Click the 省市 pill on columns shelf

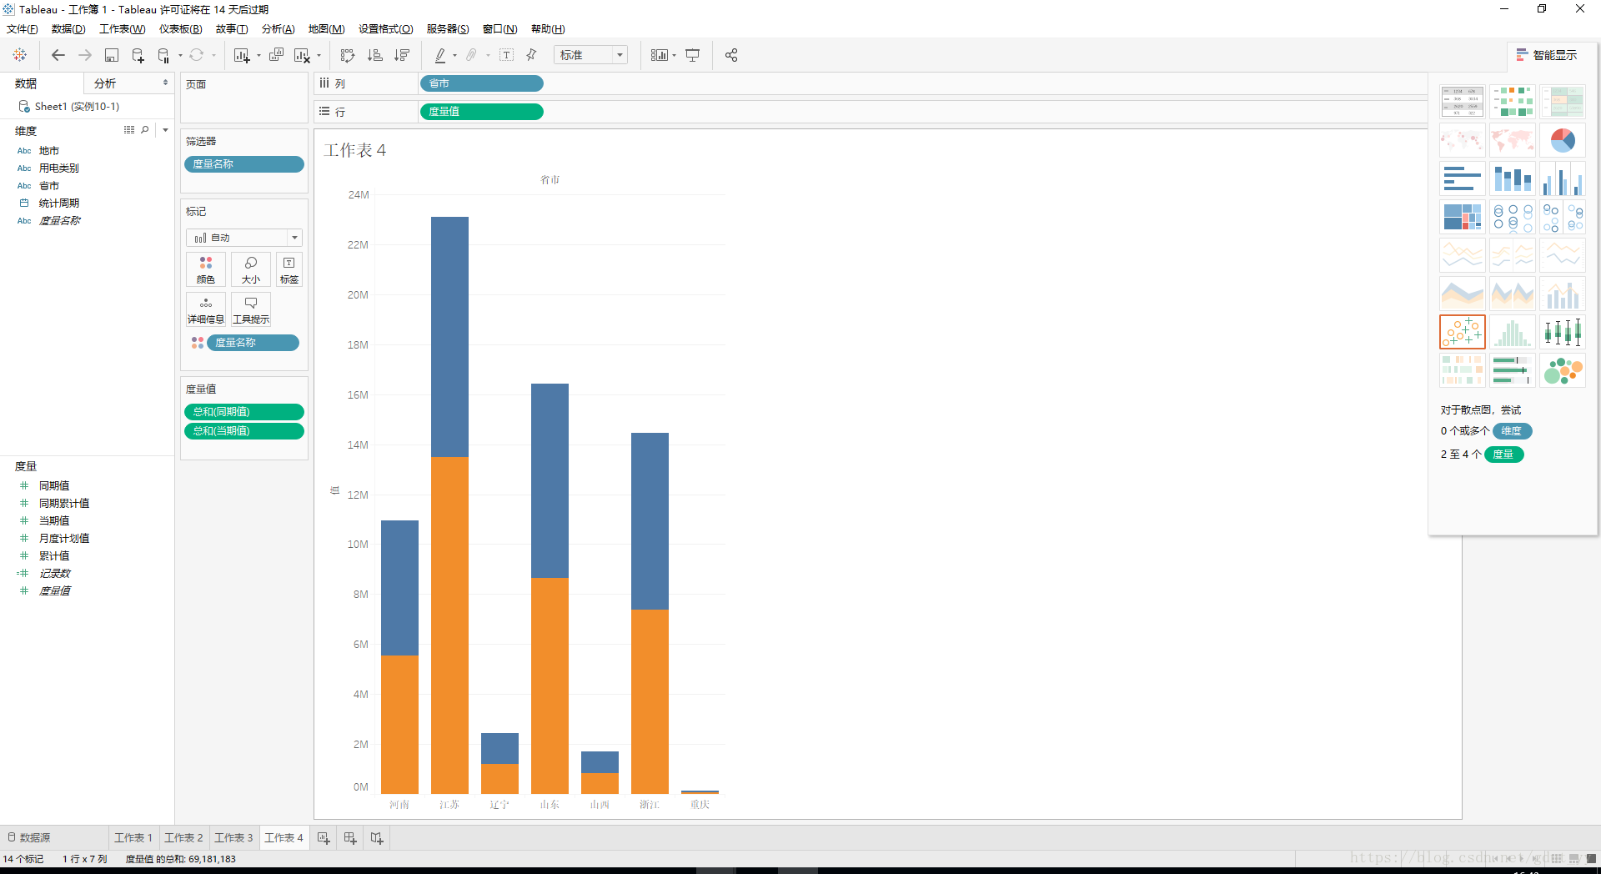pos(482,83)
